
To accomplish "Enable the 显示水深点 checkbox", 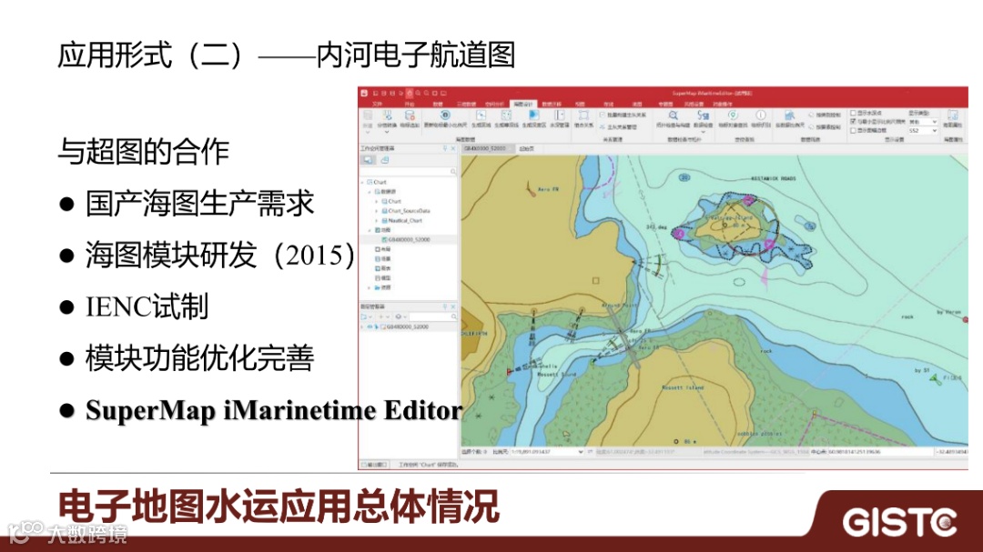I will [853, 113].
